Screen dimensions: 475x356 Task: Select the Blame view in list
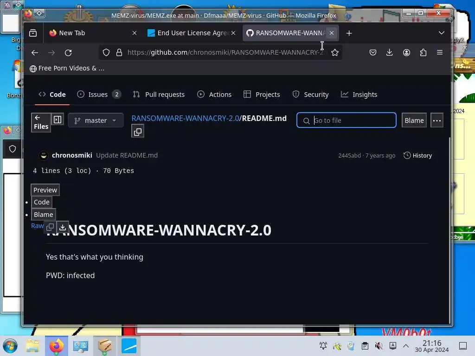[43, 215]
